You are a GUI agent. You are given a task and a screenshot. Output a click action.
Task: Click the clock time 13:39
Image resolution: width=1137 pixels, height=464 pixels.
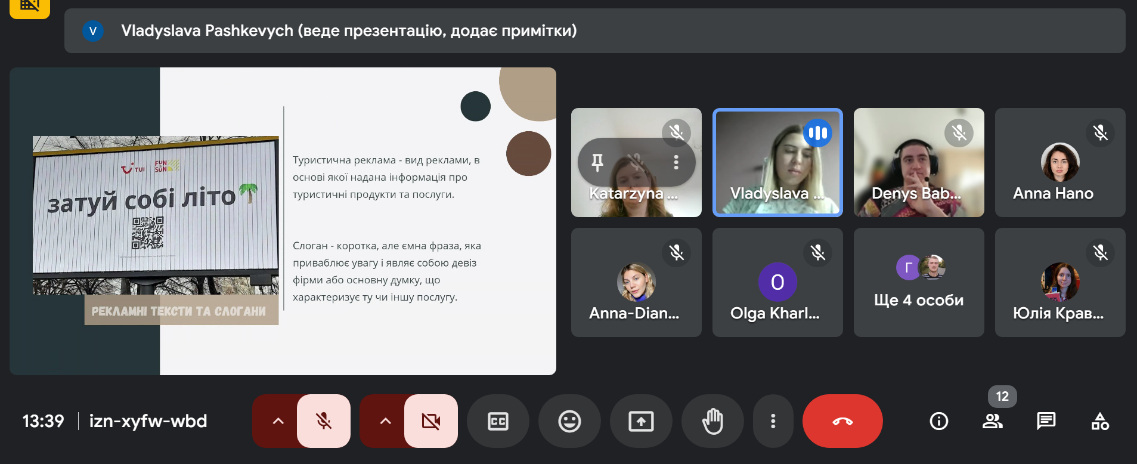click(43, 421)
